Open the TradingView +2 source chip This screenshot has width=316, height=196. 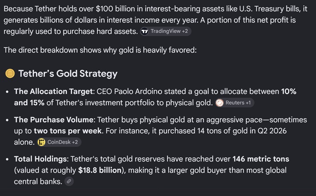[165, 32]
